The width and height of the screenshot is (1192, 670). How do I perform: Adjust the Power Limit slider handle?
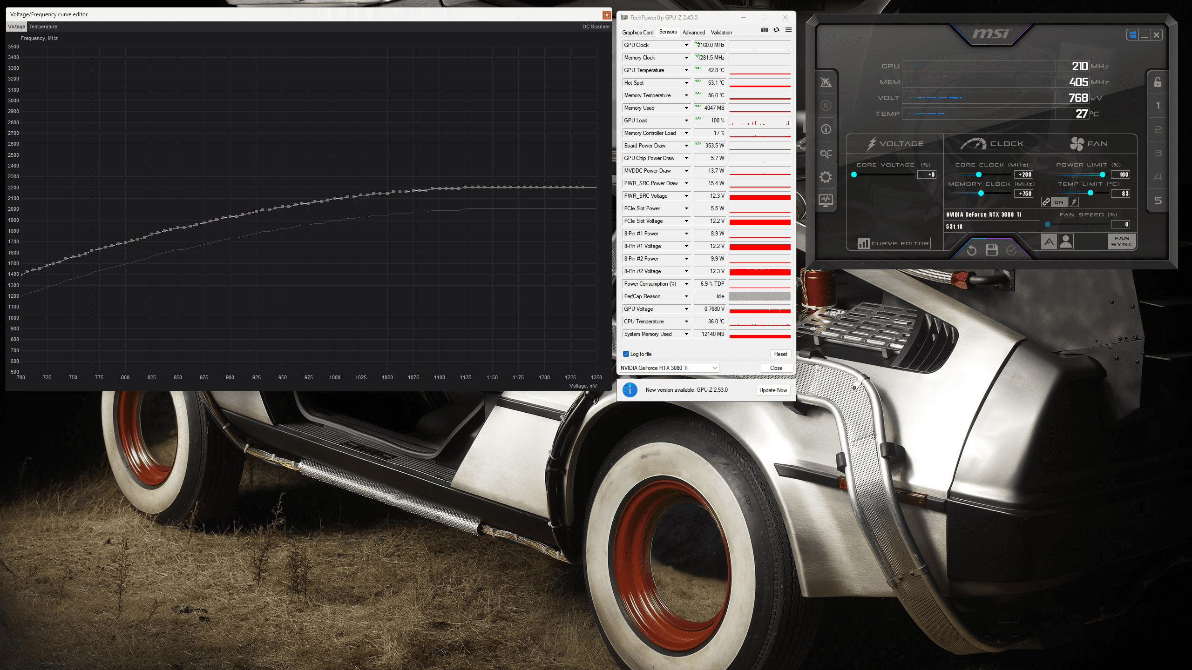coord(1103,174)
